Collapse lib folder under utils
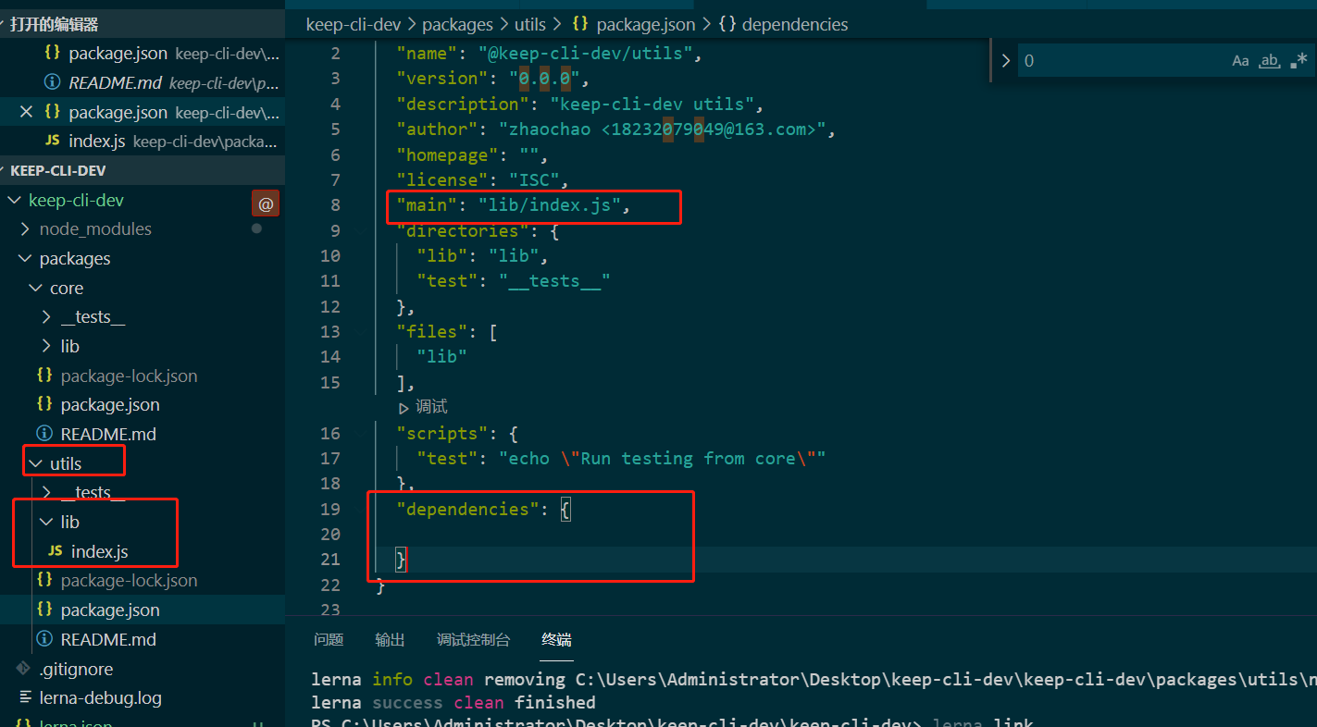 pos(46,522)
